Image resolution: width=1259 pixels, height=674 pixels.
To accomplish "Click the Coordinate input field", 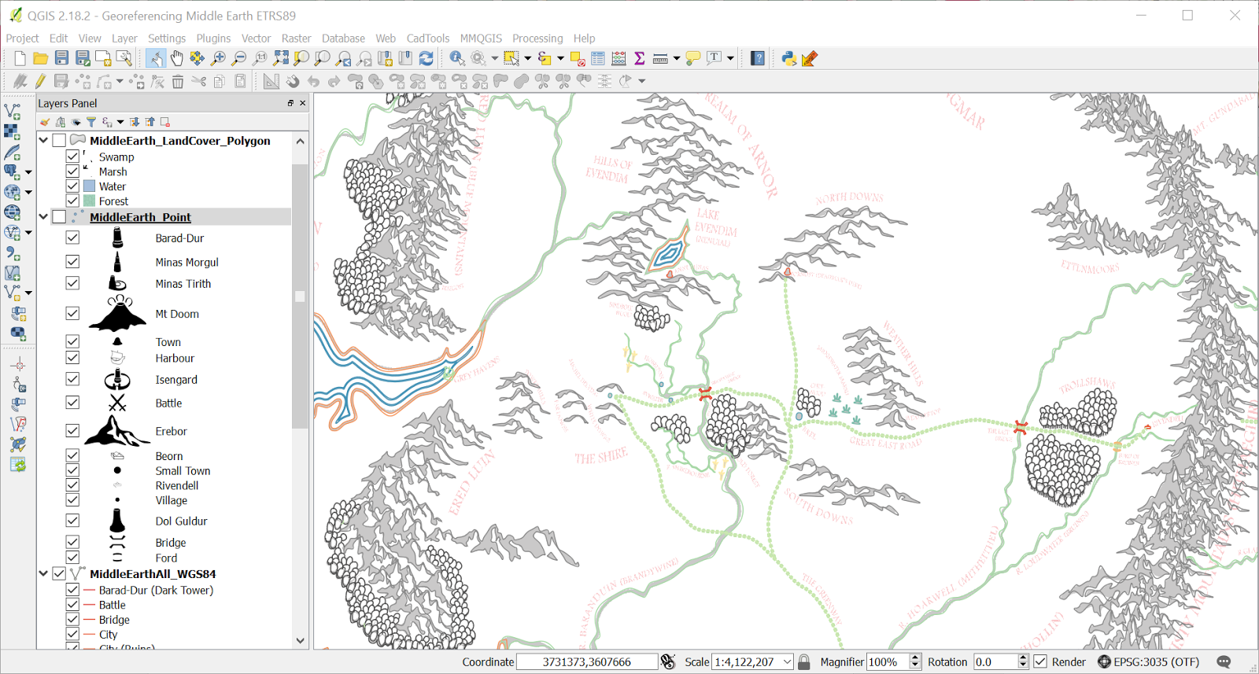I will click(x=587, y=662).
